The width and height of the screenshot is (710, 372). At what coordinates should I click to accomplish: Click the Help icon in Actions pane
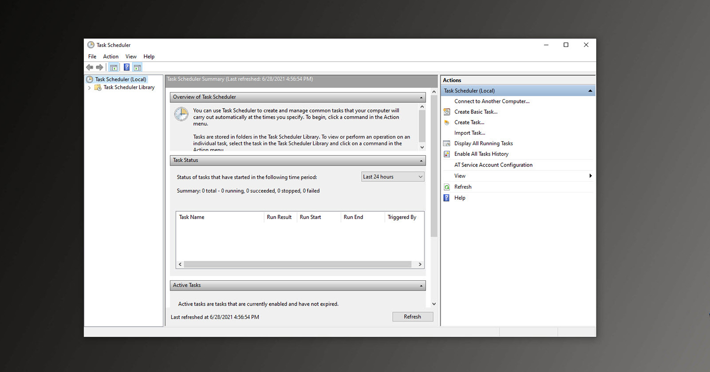click(447, 198)
